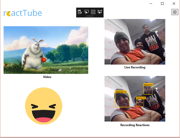
Task: Click the reactTube logo
Action: click(x=23, y=13)
